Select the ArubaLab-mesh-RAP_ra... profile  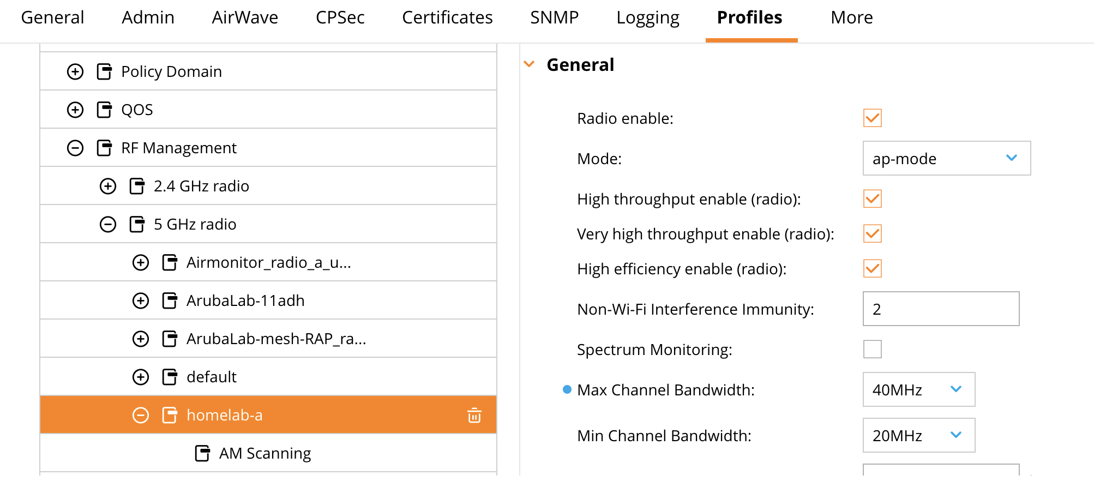(x=276, y=339)
